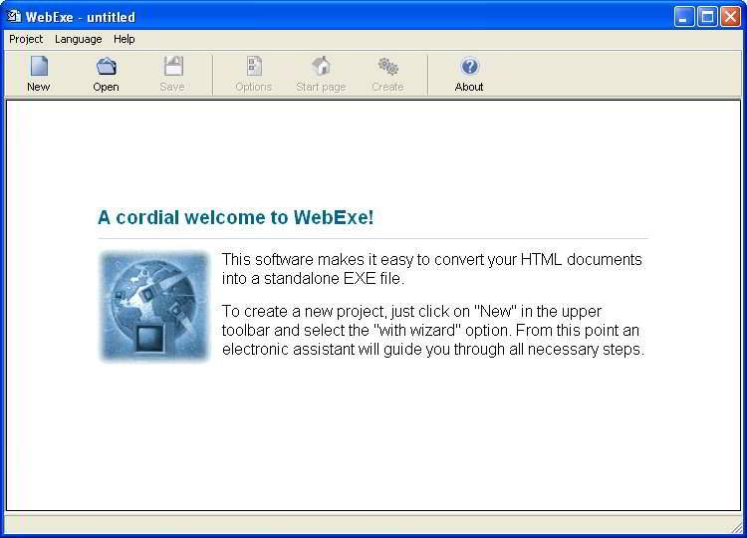Click the WebExe app icon in title bar
747x538 pixels.
click(x=14, y=16)
